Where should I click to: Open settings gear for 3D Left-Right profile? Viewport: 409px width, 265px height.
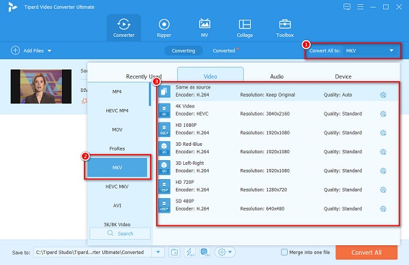pos(383,171)
